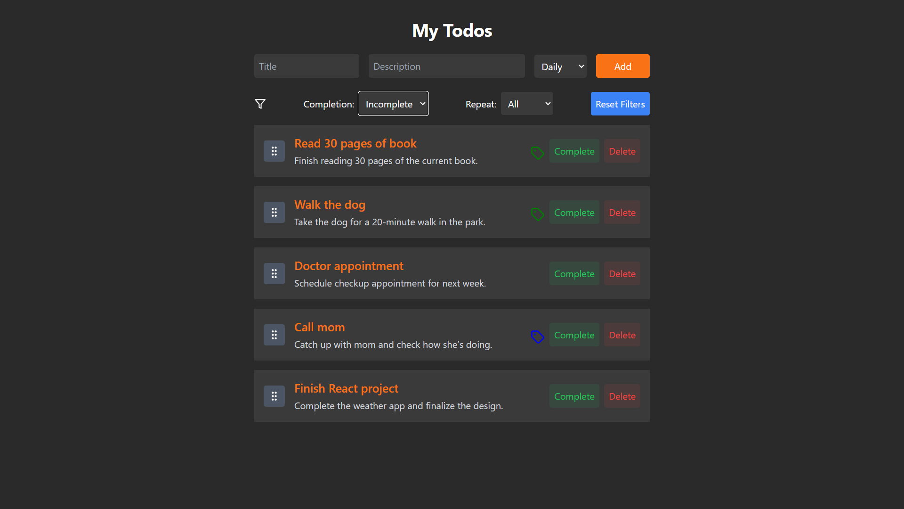Viewport: 904px width, 509px height.
Task: Select the green tag icon beside Read 30 pages
Action: [x=537, y=153]
